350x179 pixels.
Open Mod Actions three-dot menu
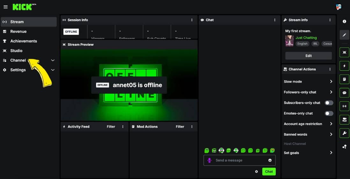click(192, 127)
